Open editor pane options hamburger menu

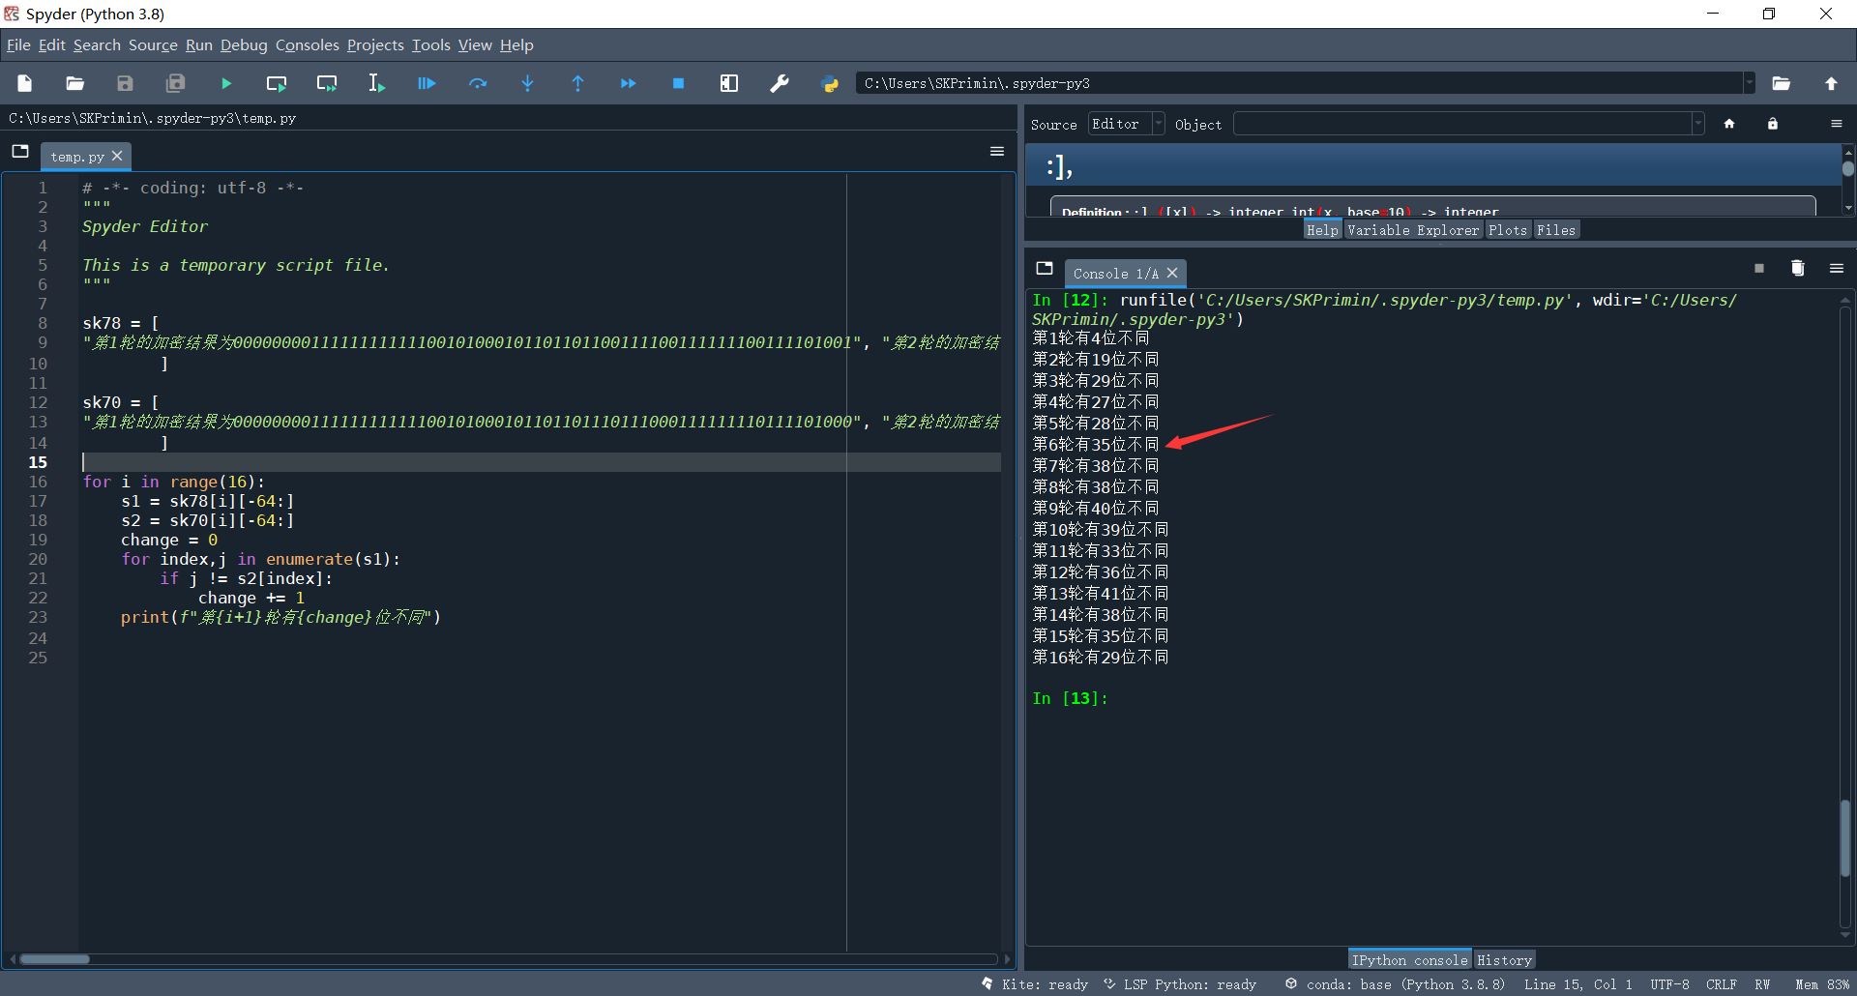(997, 151)
